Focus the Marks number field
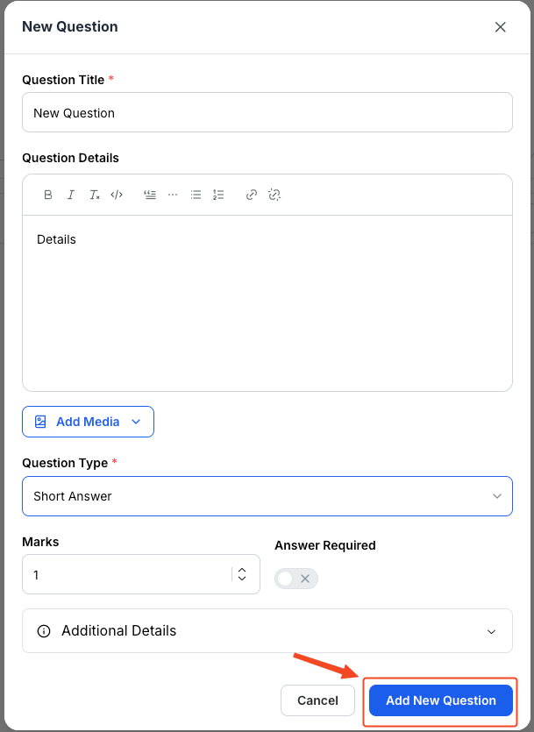 [x=141, y=574]
